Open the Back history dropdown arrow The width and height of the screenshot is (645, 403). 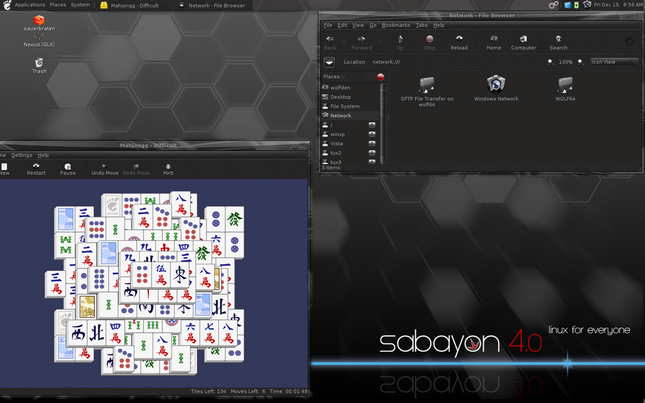click(344, 42)
